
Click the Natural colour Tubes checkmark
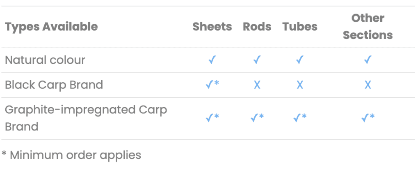tap(300, 60)
